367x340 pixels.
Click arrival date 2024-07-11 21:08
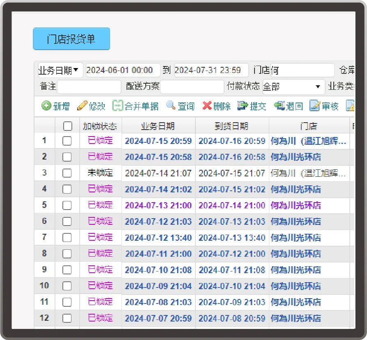[232, 270]
